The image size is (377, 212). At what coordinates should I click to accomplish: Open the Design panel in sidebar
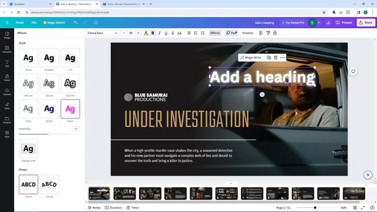pos(7,35)
